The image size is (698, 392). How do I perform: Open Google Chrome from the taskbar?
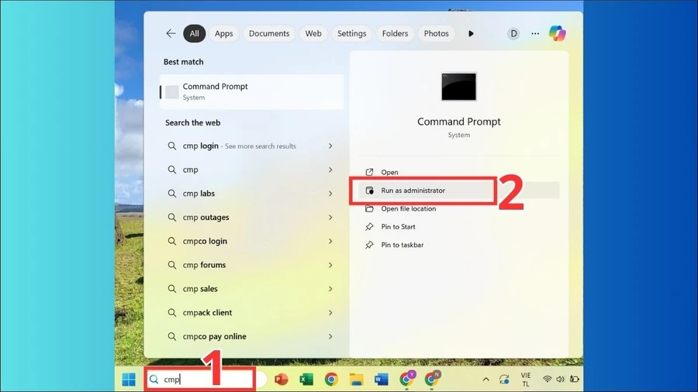[x=330, y=379]
